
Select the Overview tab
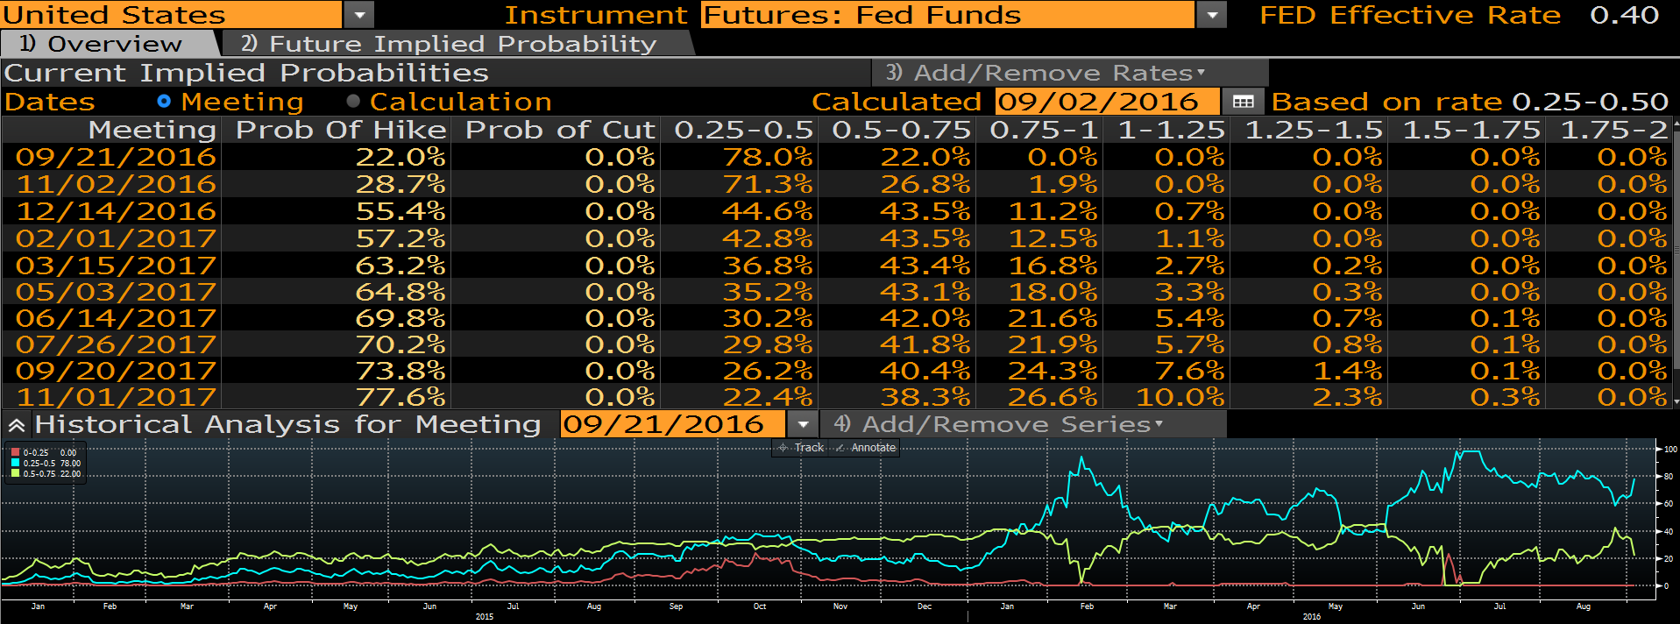[105, 44]
